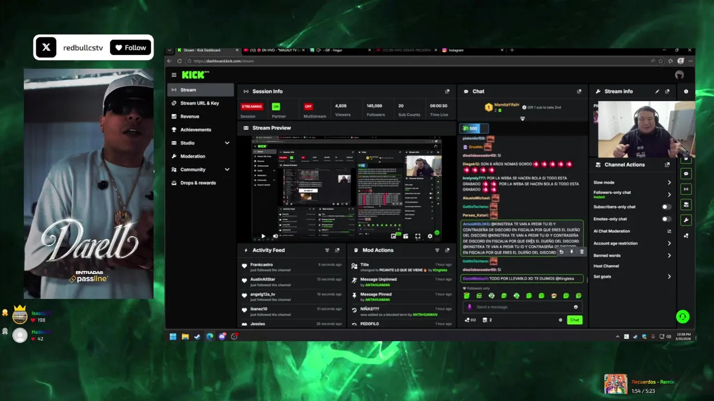Open new browser tab plus button
The height and width of the screenshot is (401, 714).
point(512,50)
